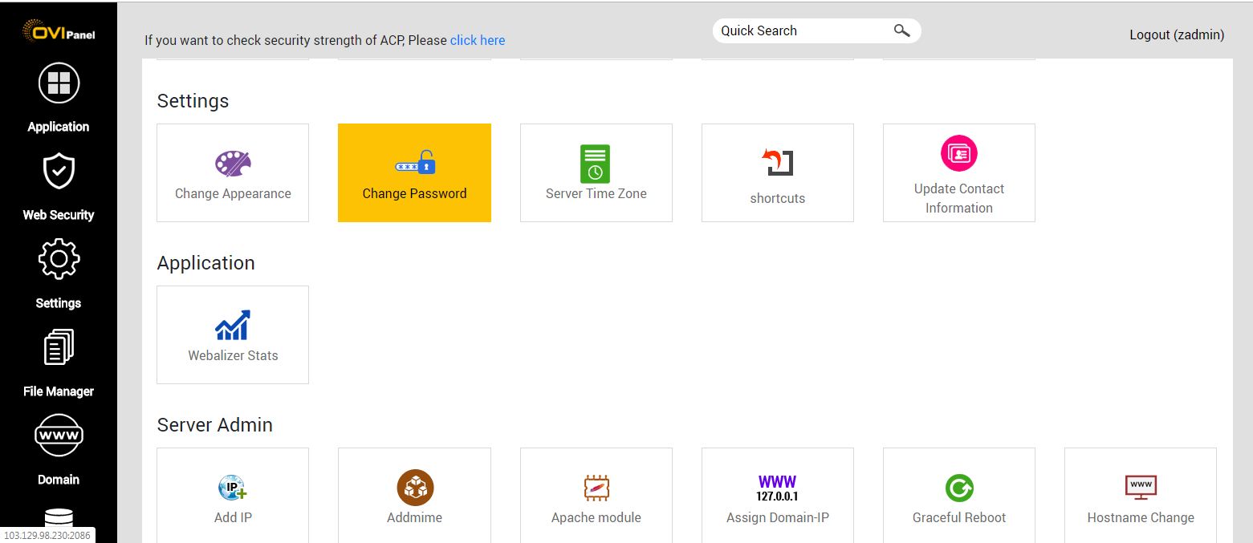Screen dimensions: 1253x543
Task: Open the Graceful Reboot label
Action: point(959,517)
